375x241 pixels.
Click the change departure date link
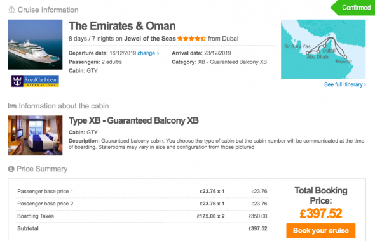point(146,53)
